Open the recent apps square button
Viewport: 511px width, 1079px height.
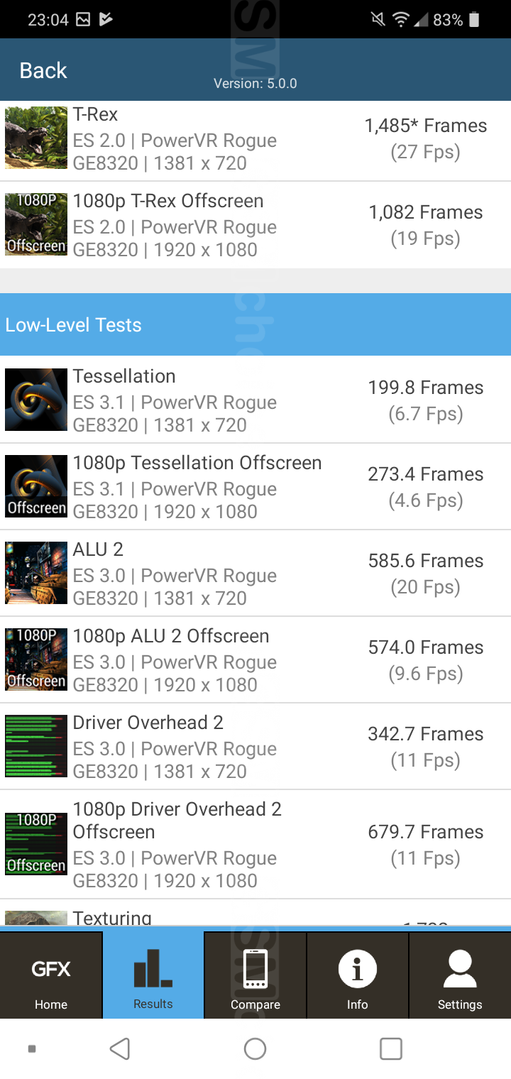point(391,1048)
